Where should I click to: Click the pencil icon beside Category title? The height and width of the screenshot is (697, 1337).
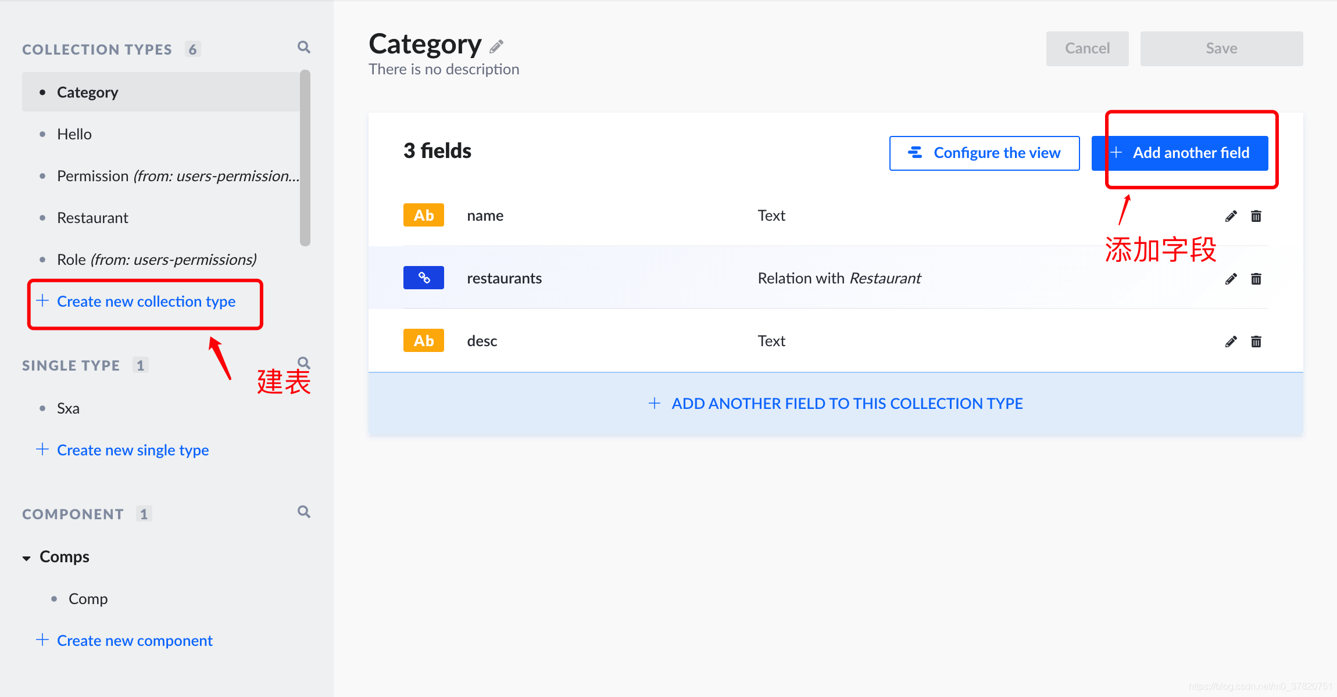(x=496, y=46)
